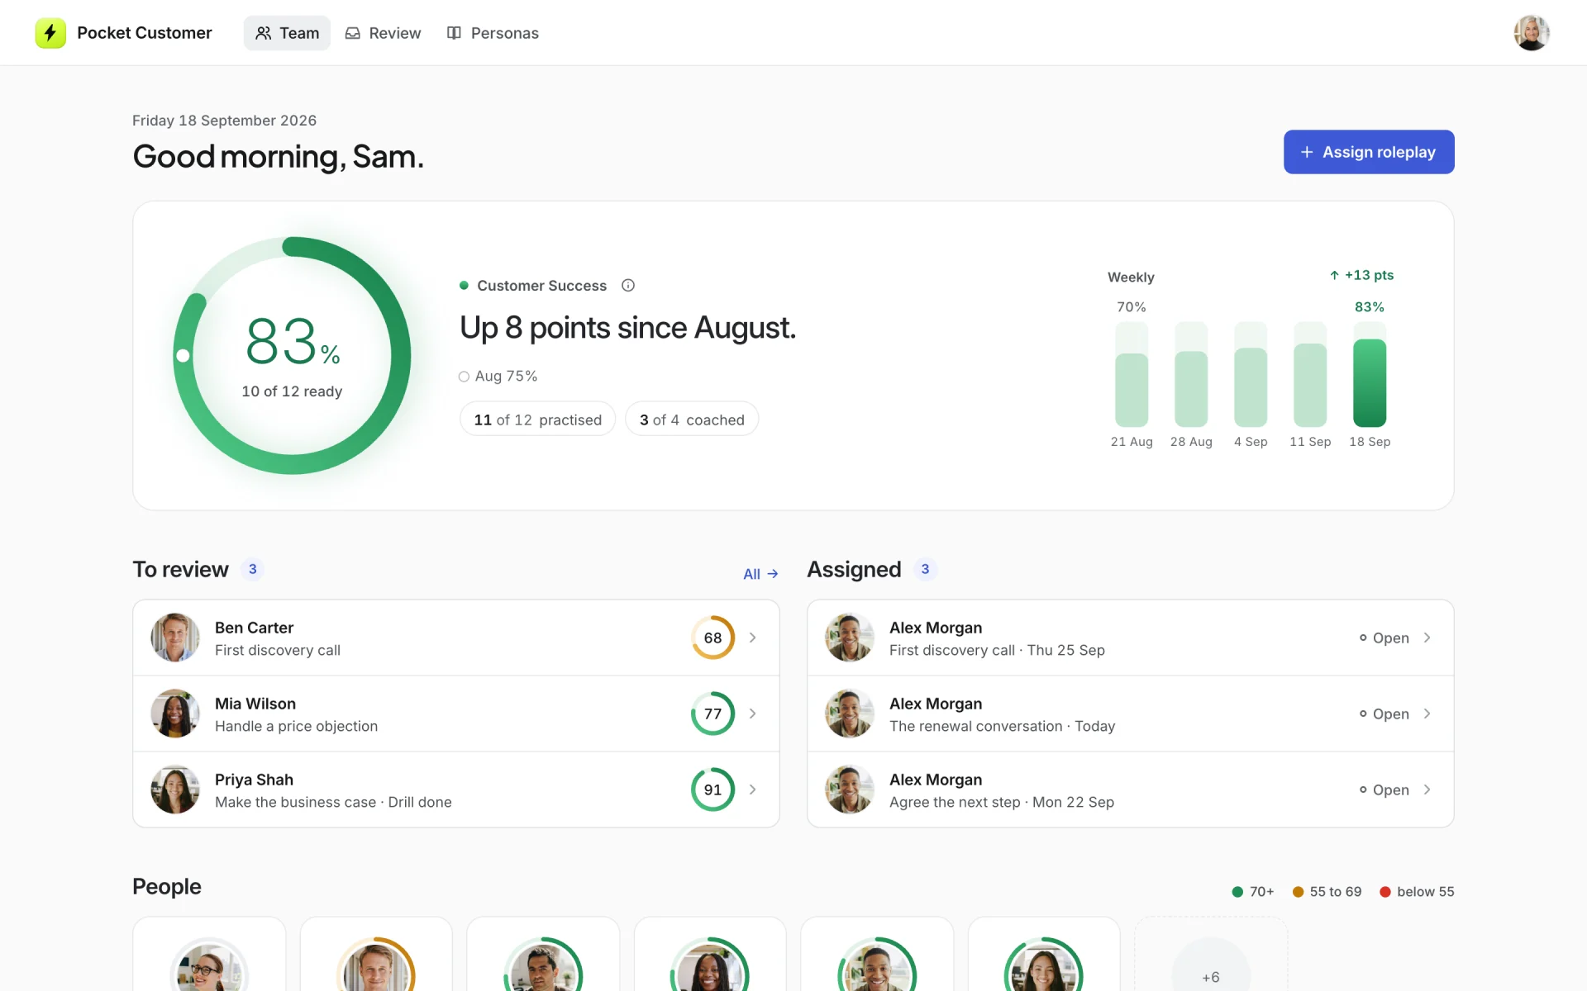Click the below 55 red legend item
Screen dimensions: 1587x991
(x=1417, y=892)
